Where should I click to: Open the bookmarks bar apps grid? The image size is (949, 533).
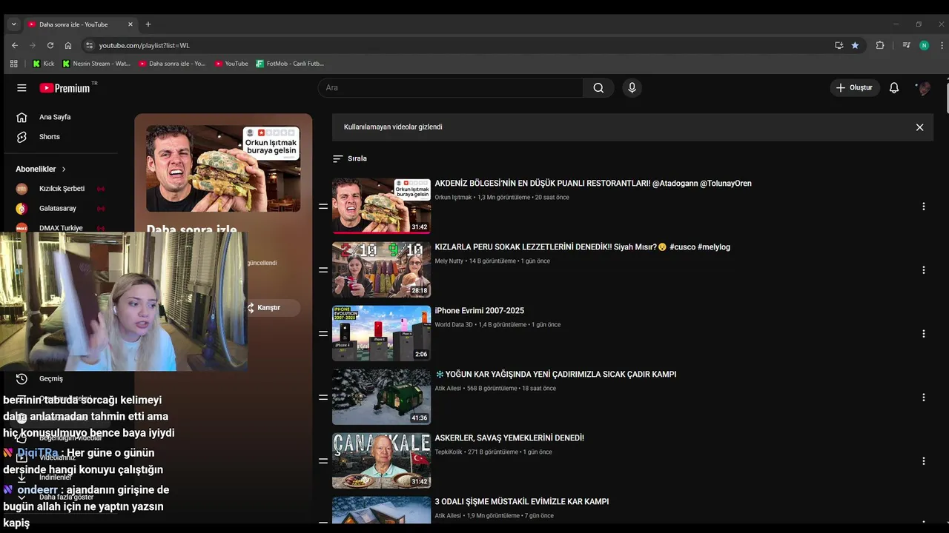(13, 64)
